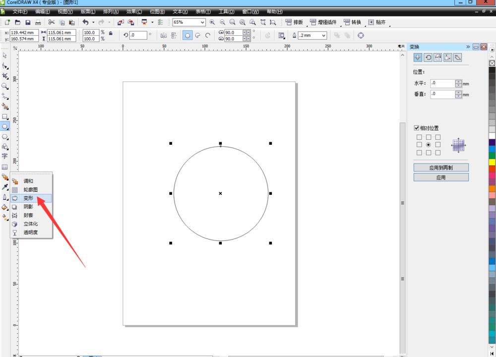
Task: Select the center anchor radio point
Action: [429, 144]
